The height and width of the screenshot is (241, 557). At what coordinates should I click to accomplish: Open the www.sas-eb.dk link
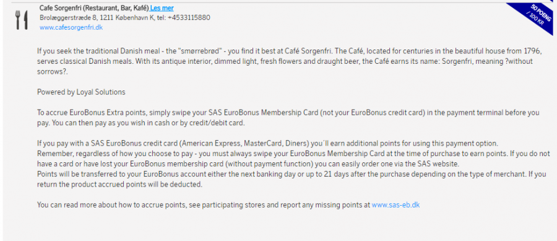[x=395, y=205]
